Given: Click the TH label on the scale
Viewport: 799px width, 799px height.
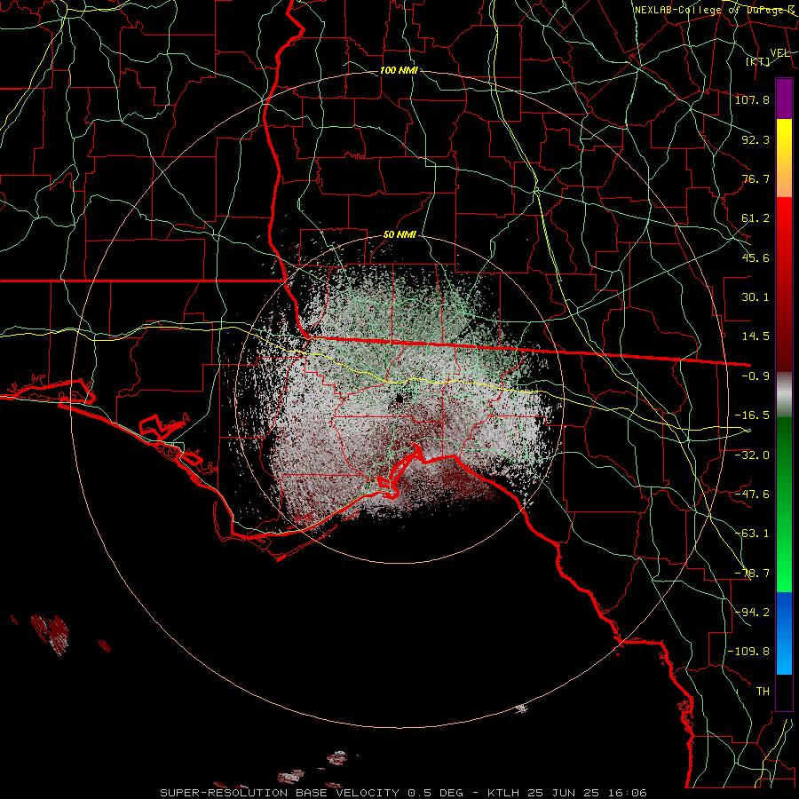Looking at the screenshot, I should pos(763,692).
